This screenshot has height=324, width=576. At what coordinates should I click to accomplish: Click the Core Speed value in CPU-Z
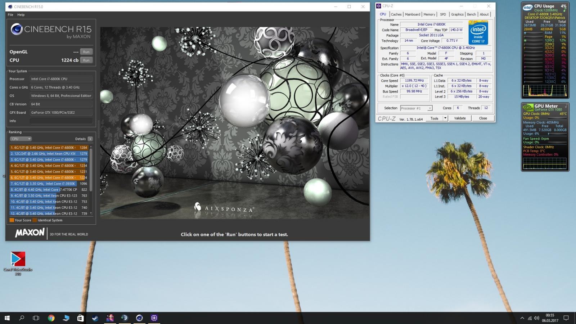pos(414,81)
